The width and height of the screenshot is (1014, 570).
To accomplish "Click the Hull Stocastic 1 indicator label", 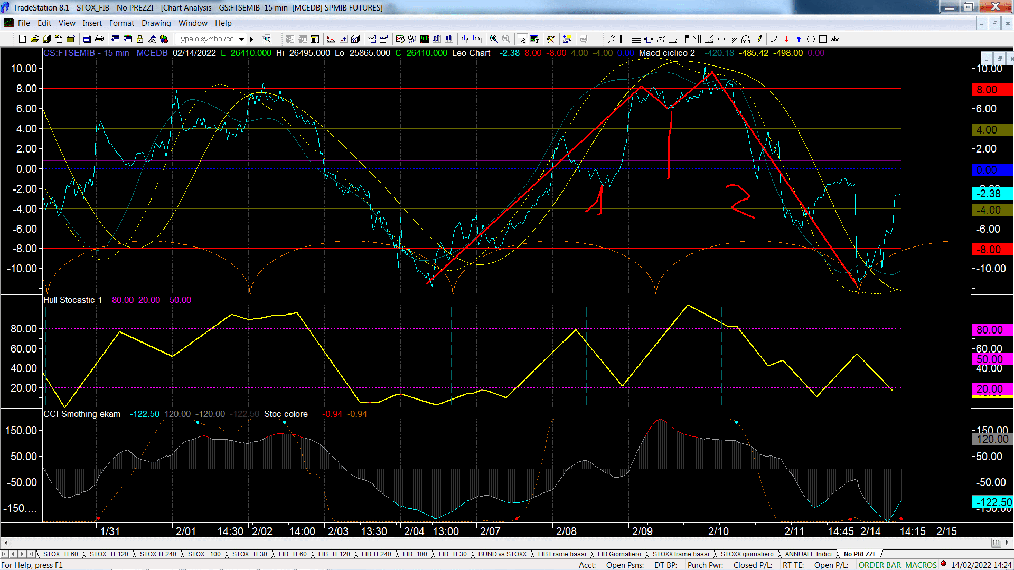I will (x=73, y=300).
